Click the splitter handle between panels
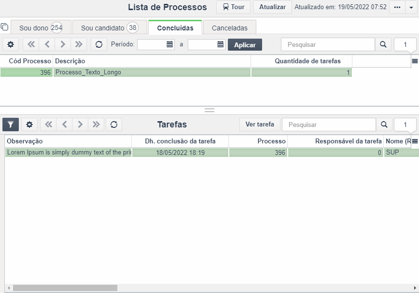 tap(209, 111)
